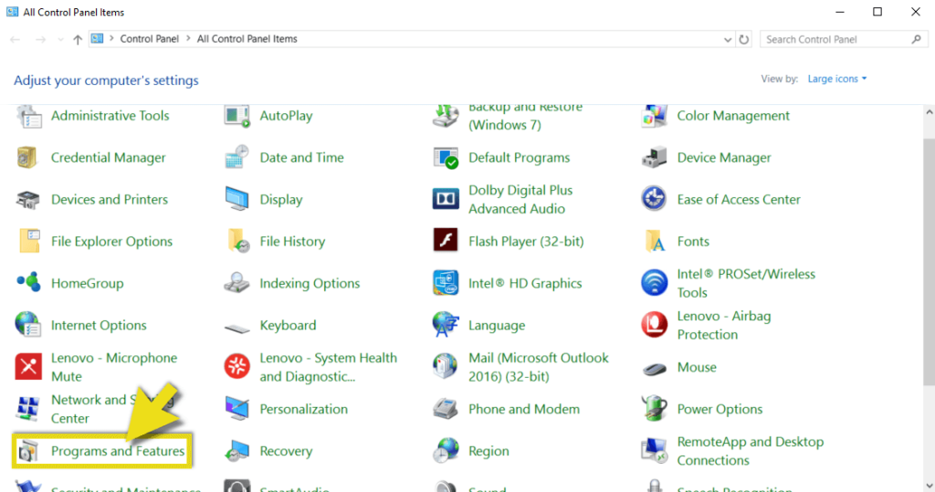Open the Administrative Tools icon
Viewport: 935px width, 492px height.
click(28, 116)
